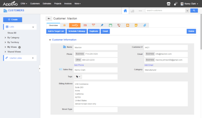This screenshot has width=202, height=118.
Task: Click Sales Rep value Kenny Clark
Action: (x=96, y=70)
